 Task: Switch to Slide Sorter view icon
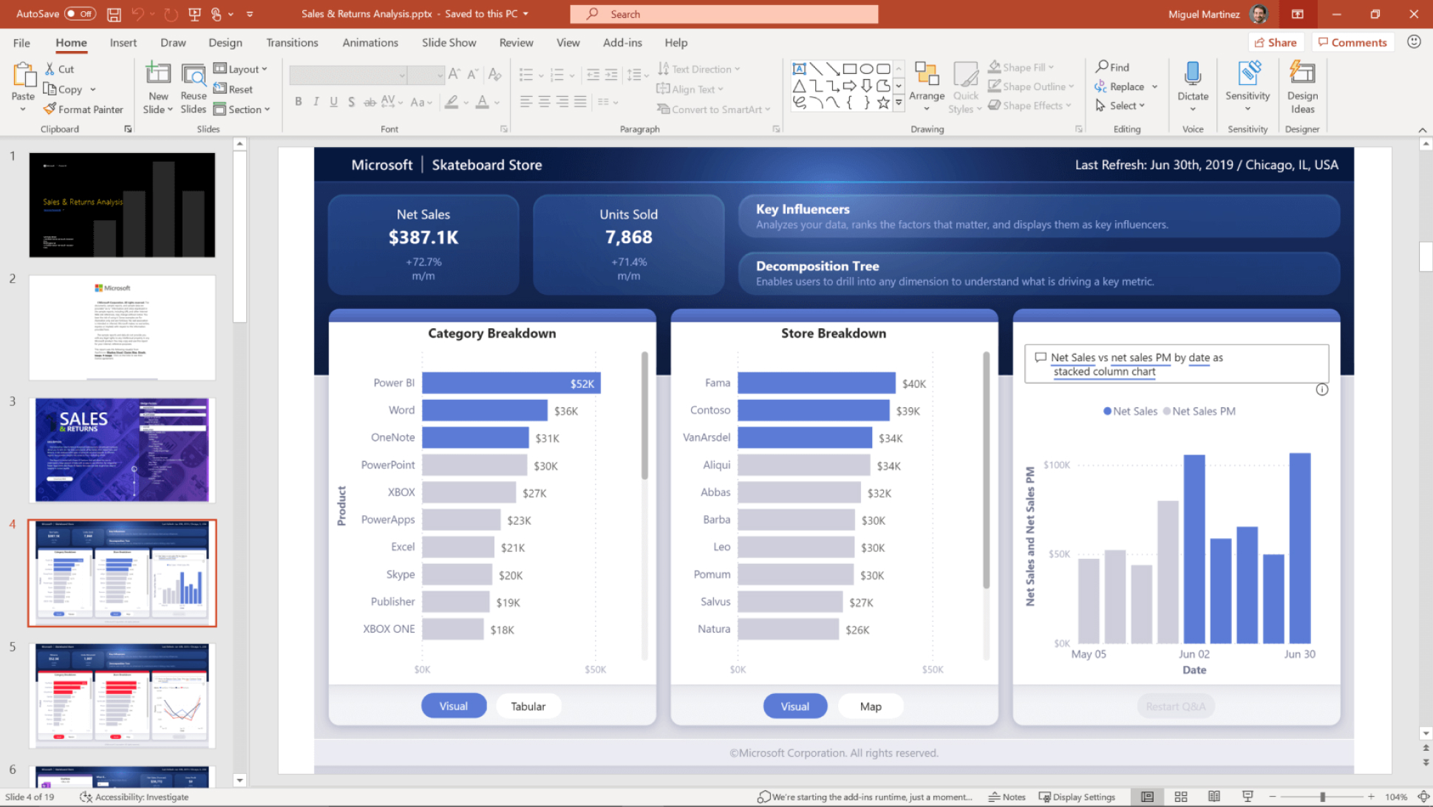(x=1180, y=797)
